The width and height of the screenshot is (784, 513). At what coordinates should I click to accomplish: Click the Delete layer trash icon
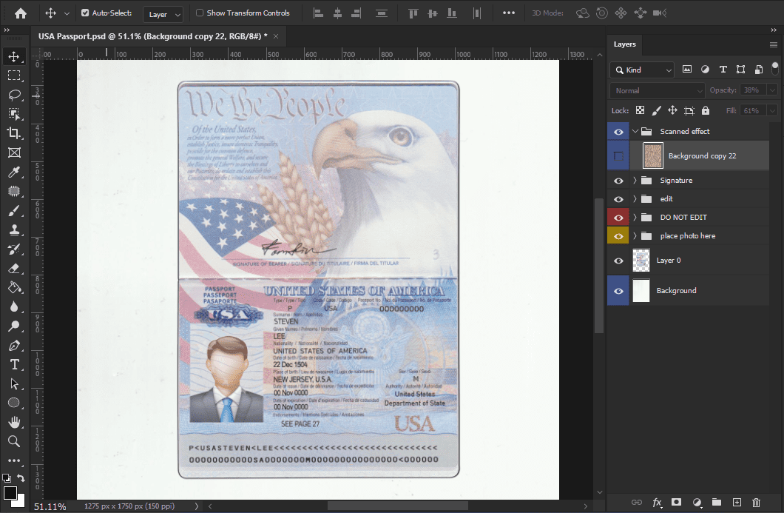tap(756, 503)
